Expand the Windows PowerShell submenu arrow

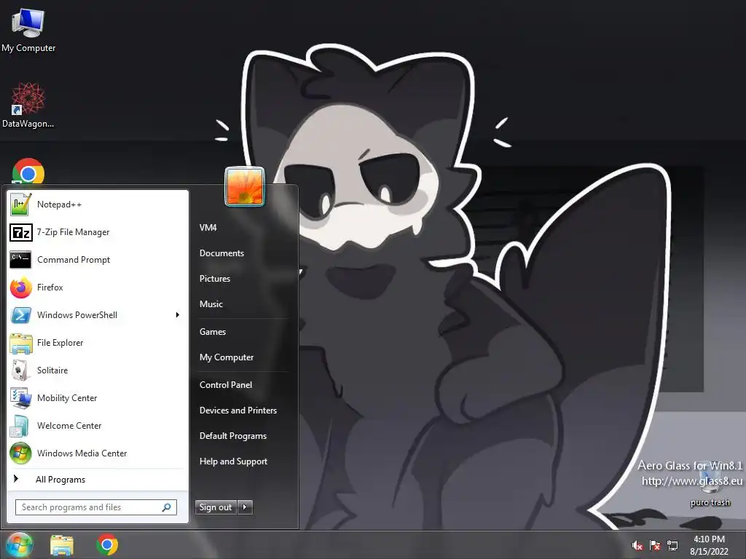(x=178, y=315)
